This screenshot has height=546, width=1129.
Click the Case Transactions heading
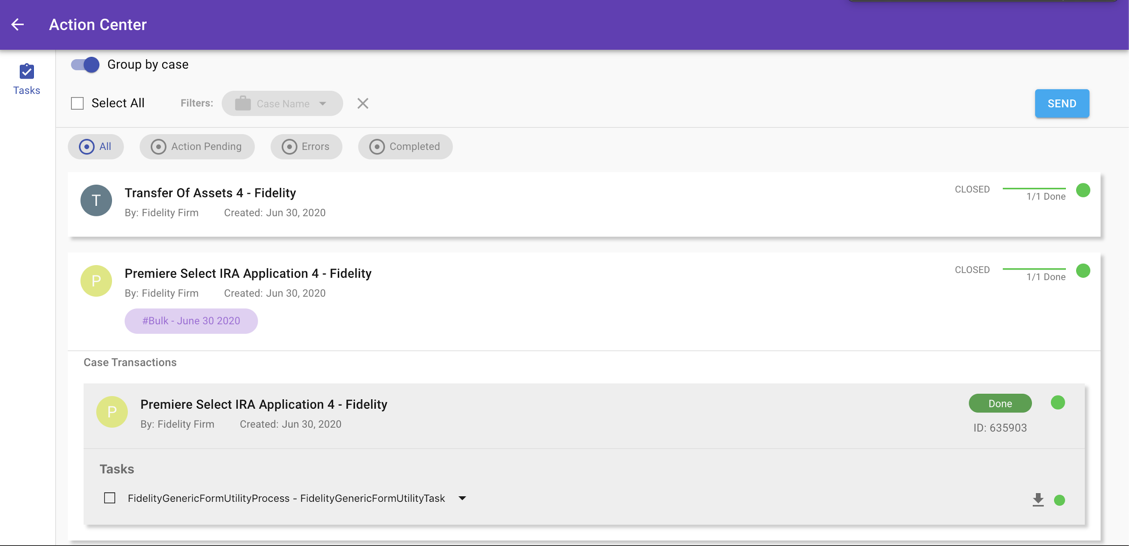click(x=130, y=362)
